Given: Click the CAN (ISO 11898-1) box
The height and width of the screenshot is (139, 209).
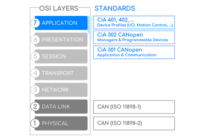Looking at the screenshot, I should pos(134,107).
